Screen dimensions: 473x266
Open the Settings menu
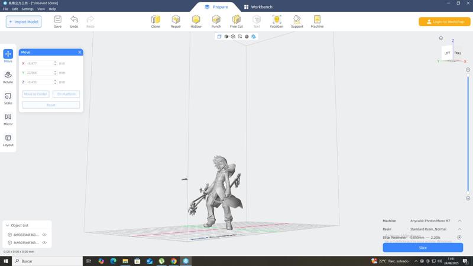pyautogui.click(x=27, y=9)
